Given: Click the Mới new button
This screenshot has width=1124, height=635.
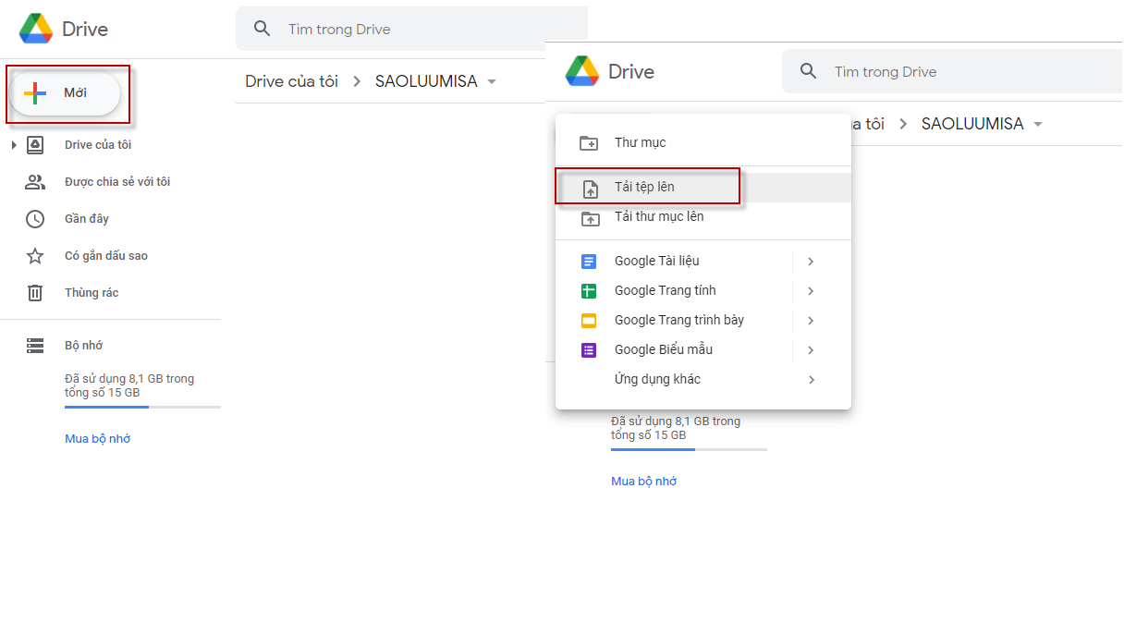Looking at the screenshot, I should [x=66, y=93].
